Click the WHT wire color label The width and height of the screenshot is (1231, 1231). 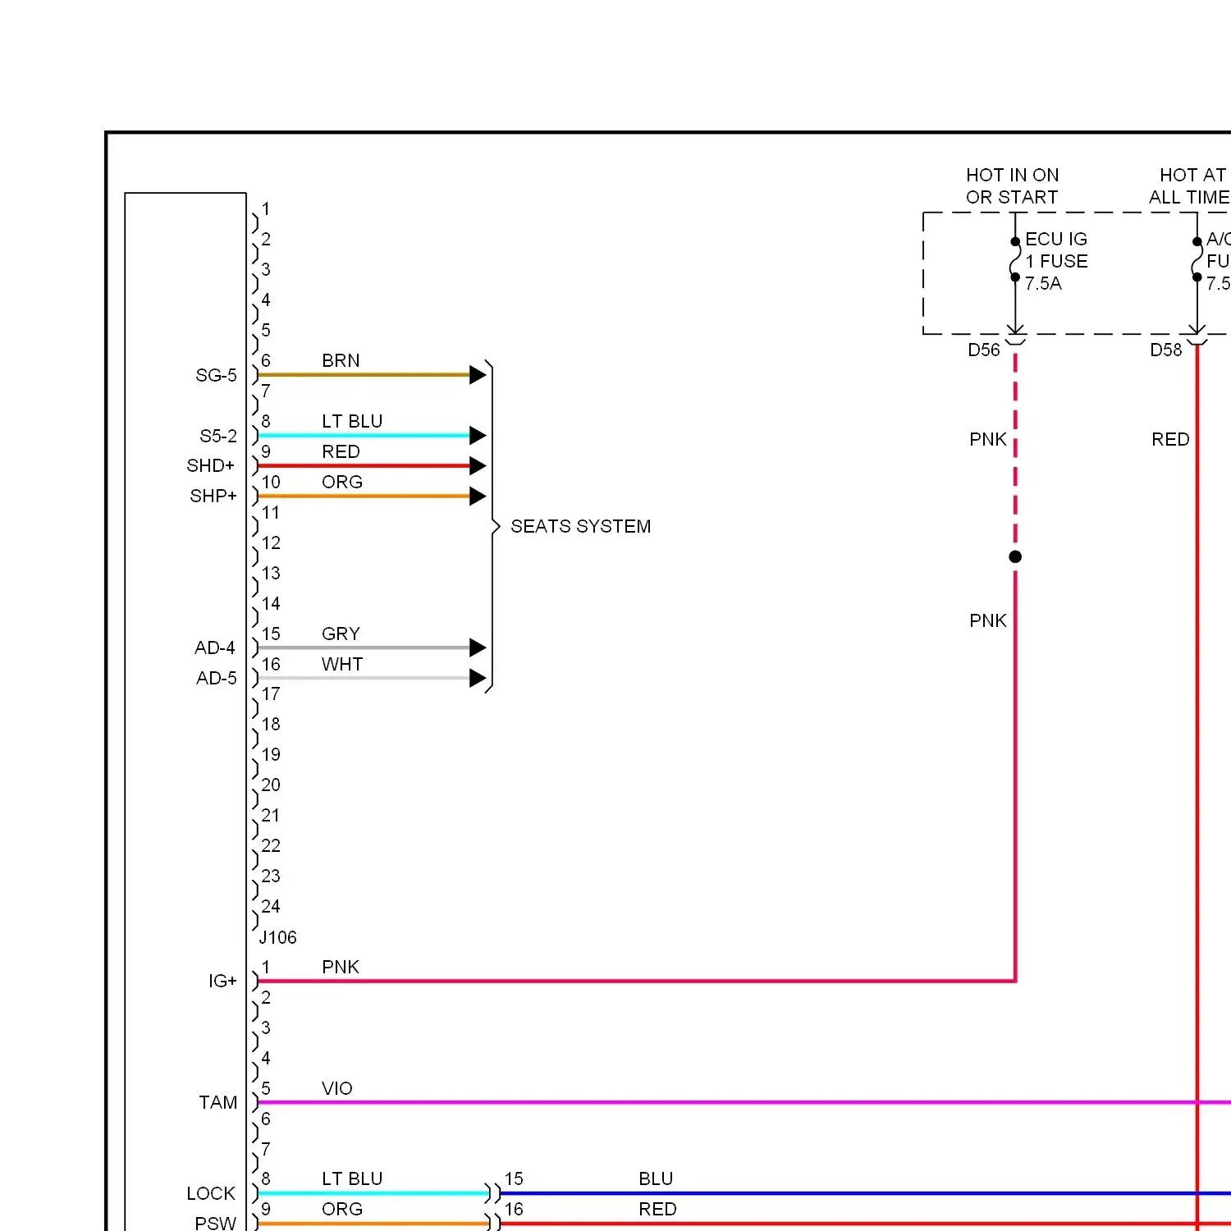tap(342, 664)
